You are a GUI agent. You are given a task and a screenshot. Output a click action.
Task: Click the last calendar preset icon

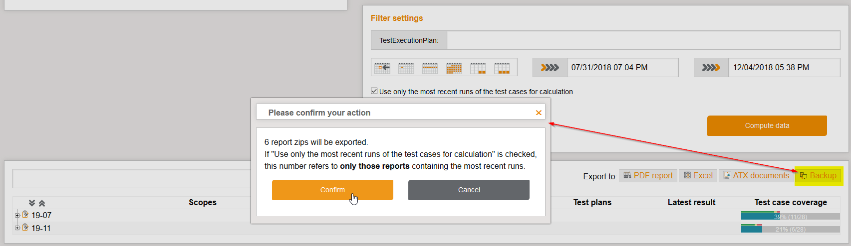point(502,68)
